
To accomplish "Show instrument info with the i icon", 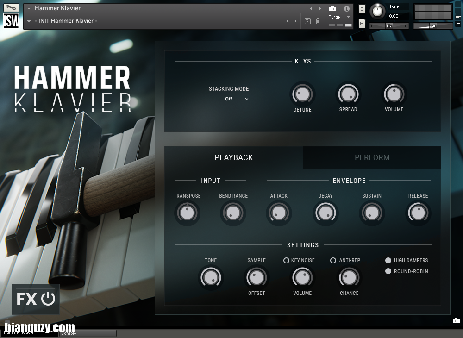I will point(347,8).
